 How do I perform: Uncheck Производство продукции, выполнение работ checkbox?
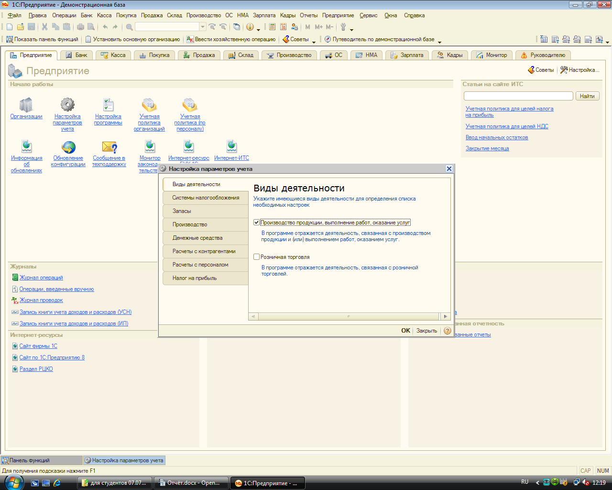pos(256,223)
